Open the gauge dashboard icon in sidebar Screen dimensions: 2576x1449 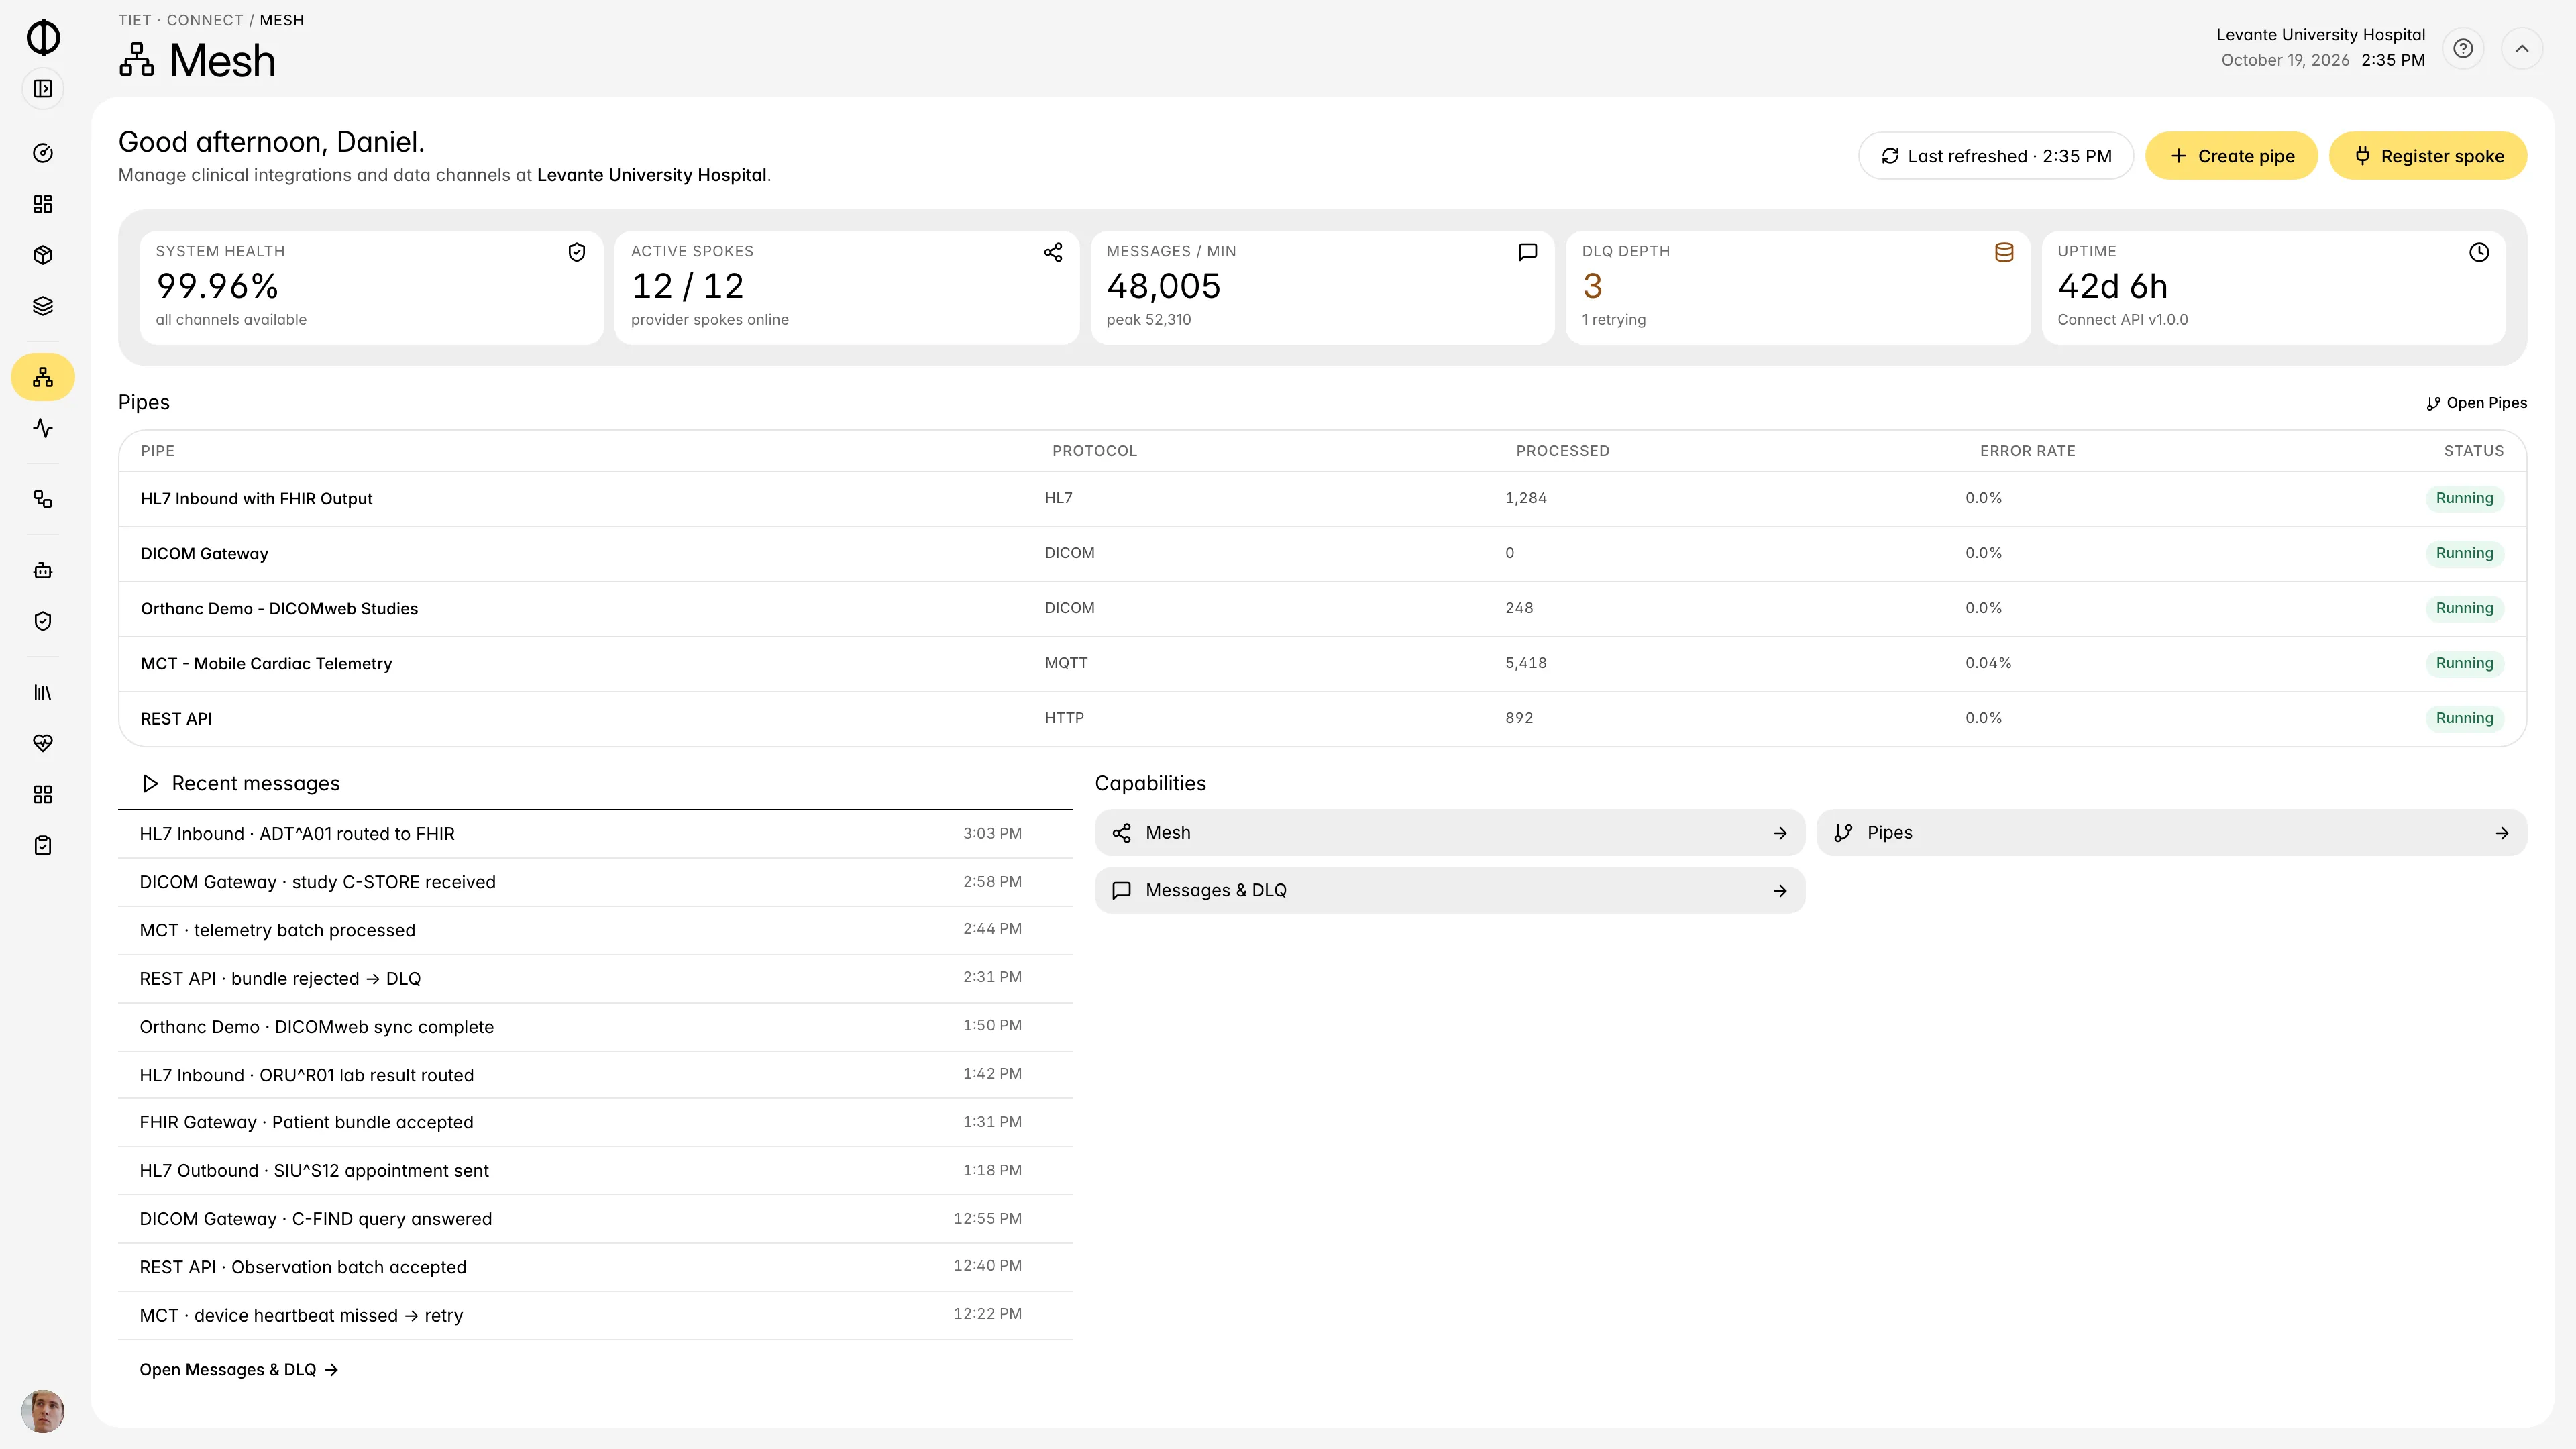tap(43, 153)
